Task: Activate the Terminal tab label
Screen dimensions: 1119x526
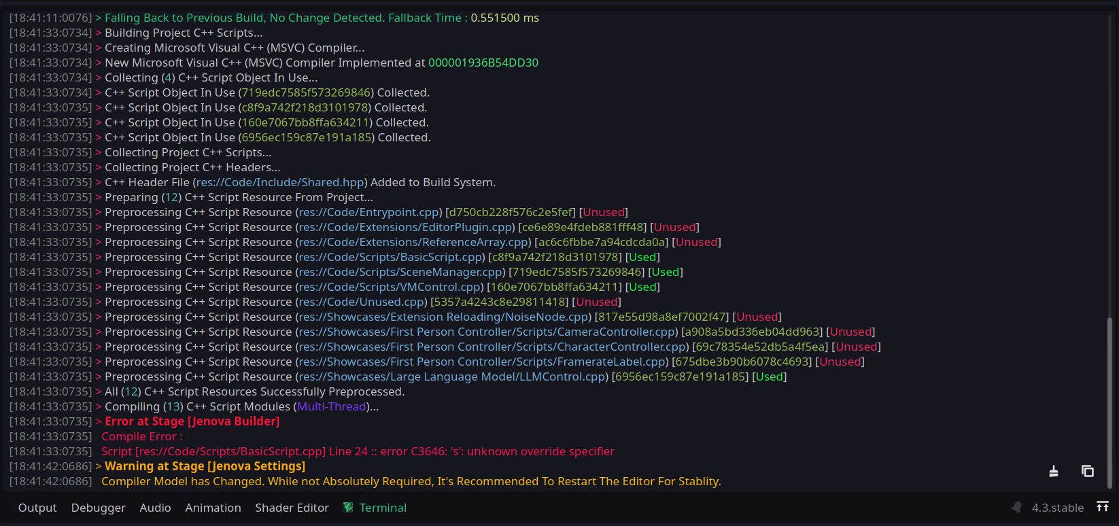Action: [383, 508]
